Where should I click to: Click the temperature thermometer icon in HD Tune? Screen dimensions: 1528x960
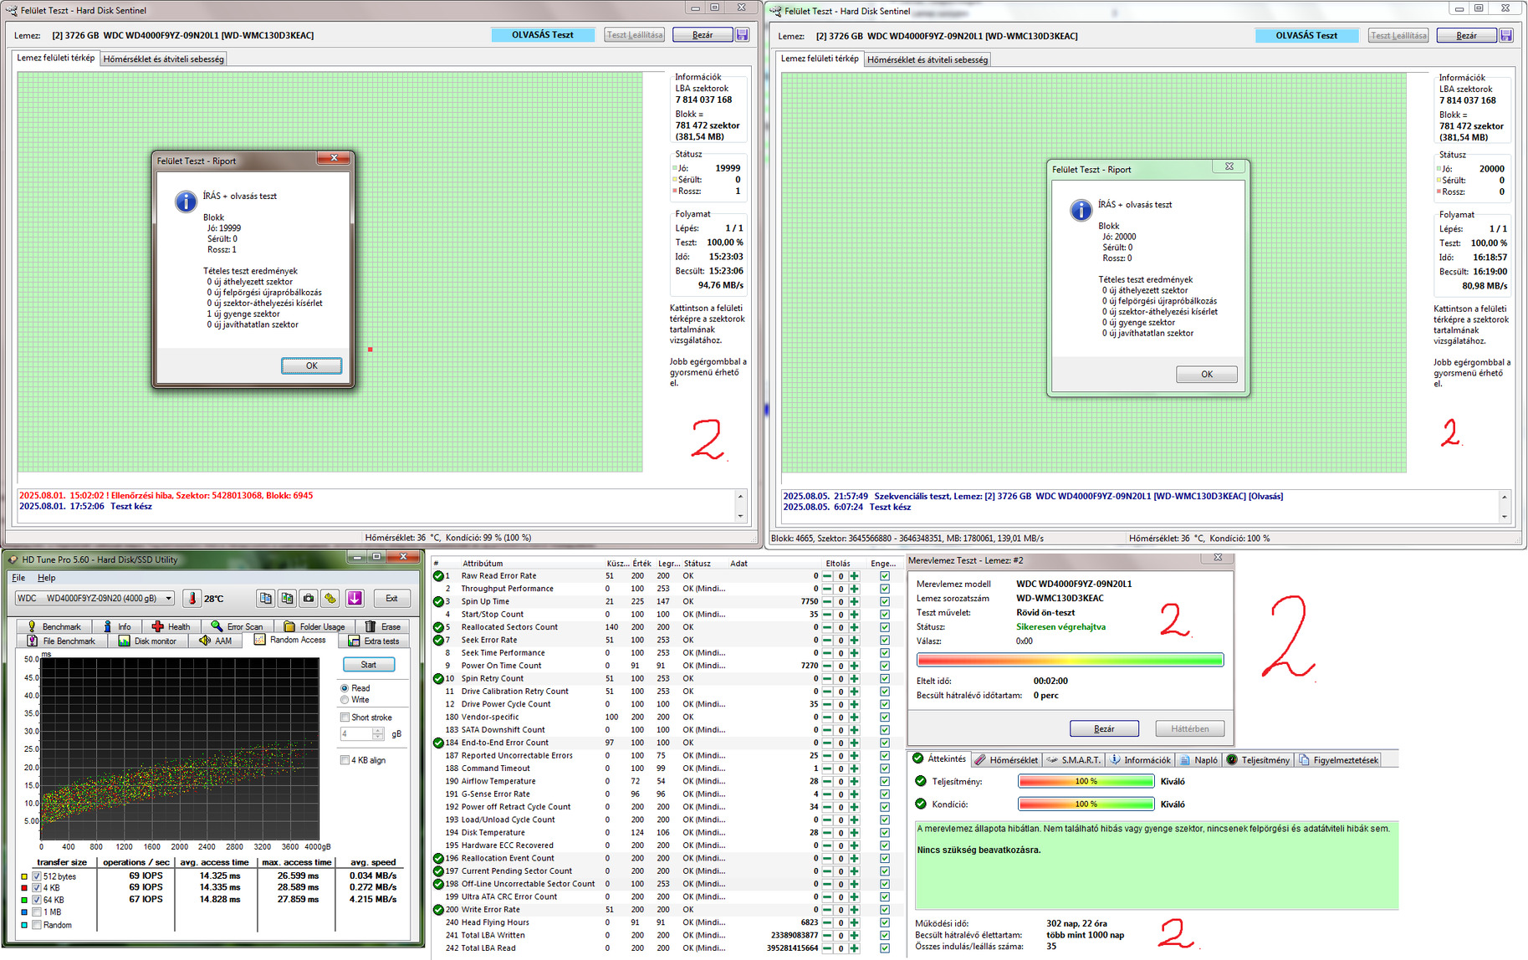[193, 598]
